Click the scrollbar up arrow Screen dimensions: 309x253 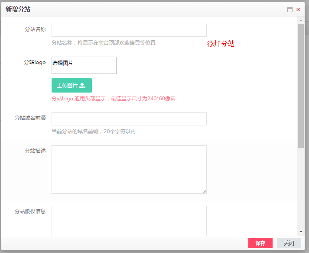(301, 20)
